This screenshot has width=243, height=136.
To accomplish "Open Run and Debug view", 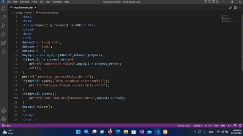I will (x=3, y=34).
